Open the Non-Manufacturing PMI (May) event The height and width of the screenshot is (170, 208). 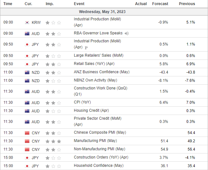coord(100,149)
